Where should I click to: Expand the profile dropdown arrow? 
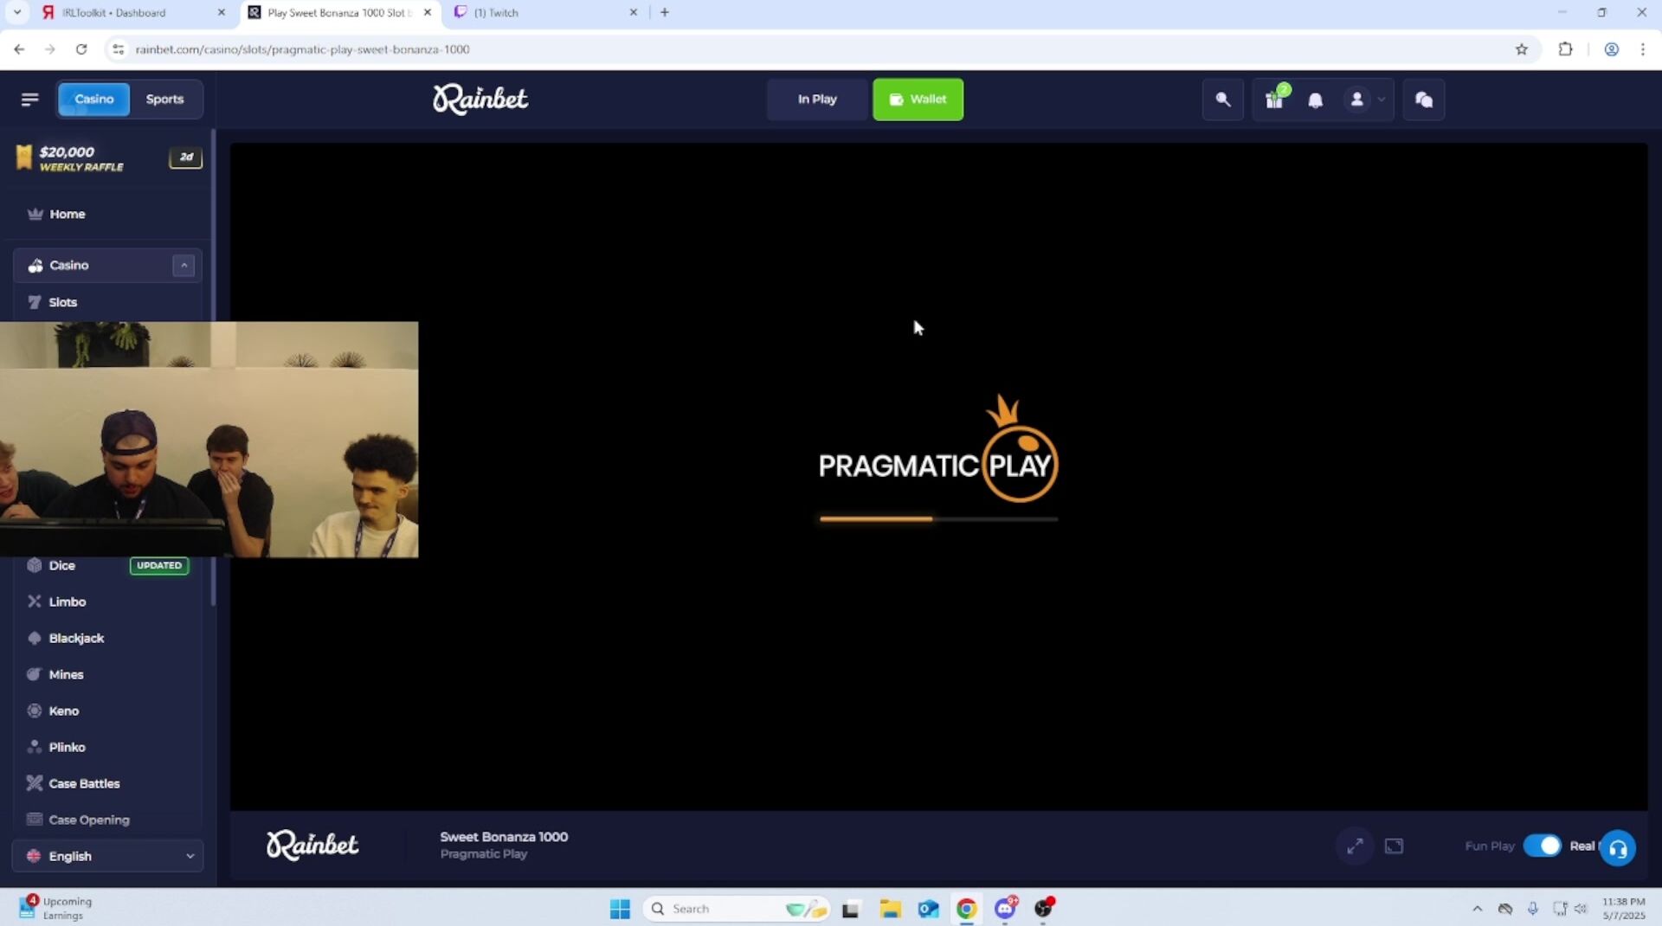pyautogui.click(x=1382, y=100)
